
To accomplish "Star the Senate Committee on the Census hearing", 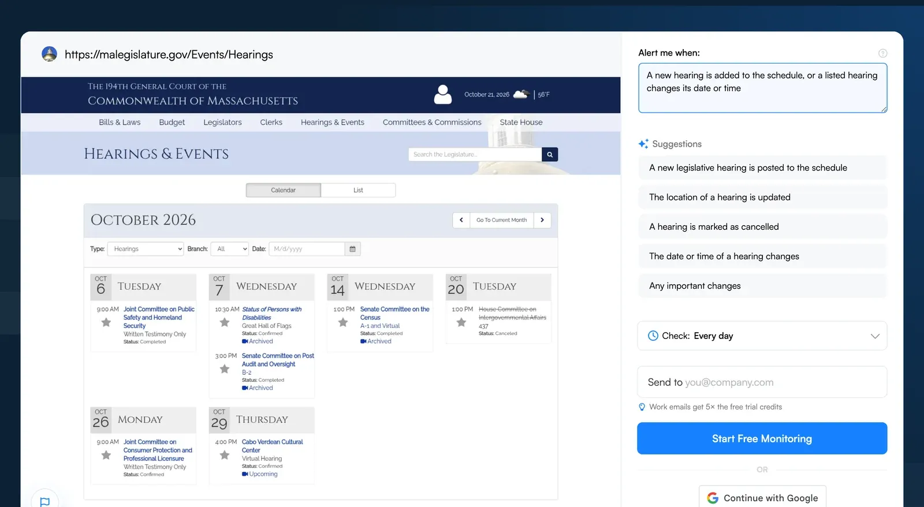I will 343,322.
